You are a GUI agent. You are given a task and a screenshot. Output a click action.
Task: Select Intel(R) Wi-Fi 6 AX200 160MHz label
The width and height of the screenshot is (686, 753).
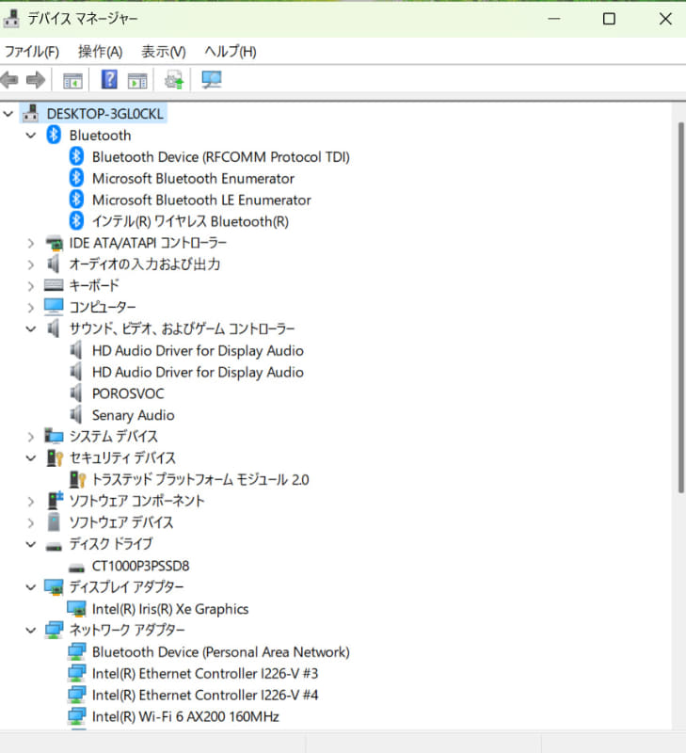185,716
